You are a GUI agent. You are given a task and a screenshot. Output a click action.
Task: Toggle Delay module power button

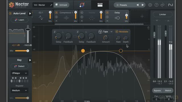[x=107, y=12]
